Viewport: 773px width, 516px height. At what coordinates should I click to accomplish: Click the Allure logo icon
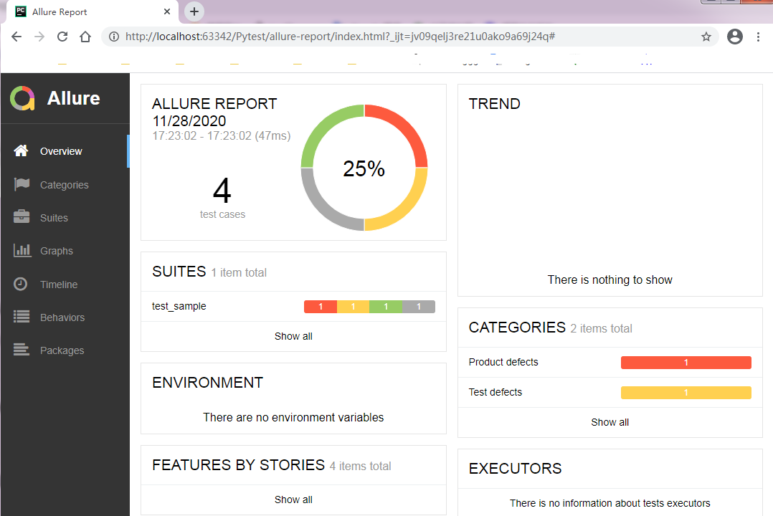coord(22,98)
